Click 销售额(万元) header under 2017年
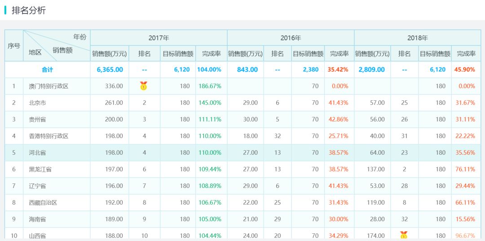Viewport: 485px width, 241px height. pos(110,54)
